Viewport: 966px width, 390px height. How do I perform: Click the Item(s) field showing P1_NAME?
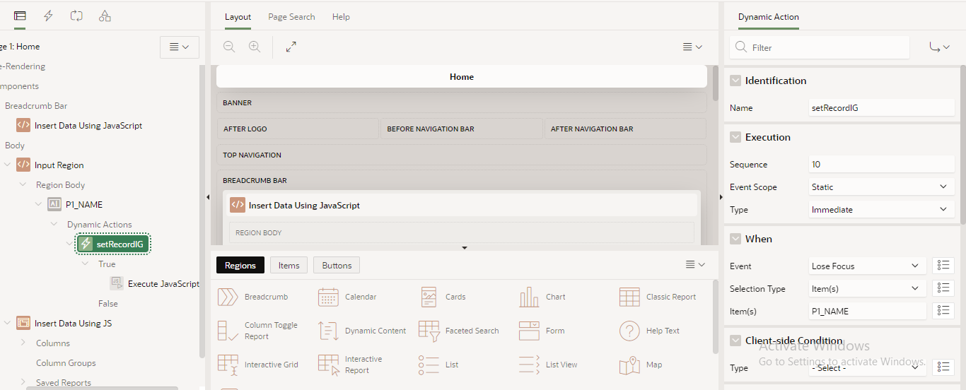pos(868,312)
